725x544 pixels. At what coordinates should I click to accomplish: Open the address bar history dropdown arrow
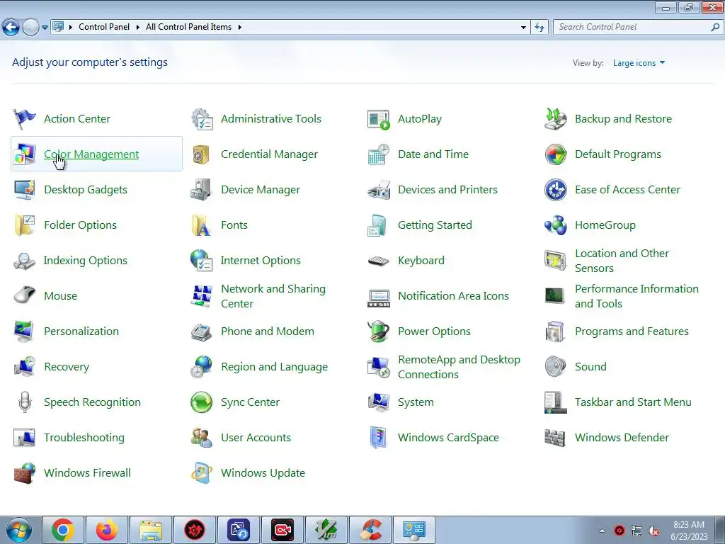pos(523,28)
